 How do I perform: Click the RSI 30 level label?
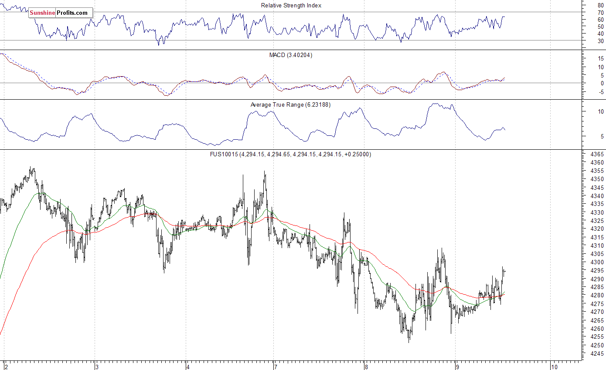point(600,40)
